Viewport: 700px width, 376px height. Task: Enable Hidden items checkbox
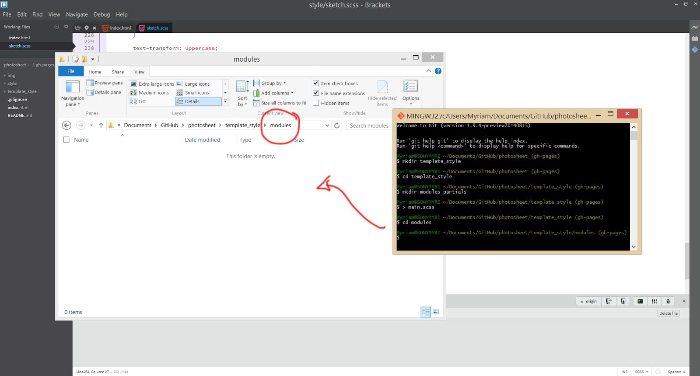click(315, 103)
